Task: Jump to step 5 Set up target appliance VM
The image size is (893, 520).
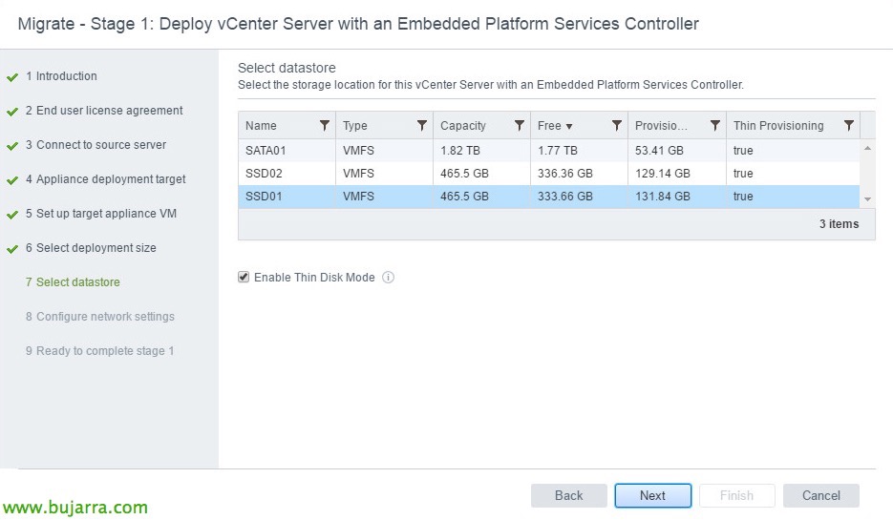Action: (107, 214)
